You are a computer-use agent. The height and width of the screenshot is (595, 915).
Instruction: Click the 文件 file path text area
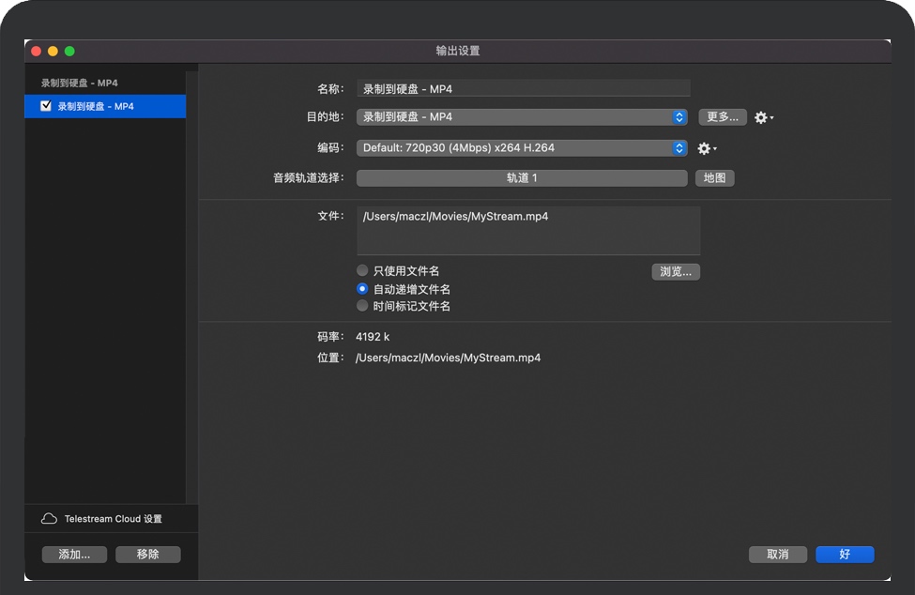[x=528, y=230]
